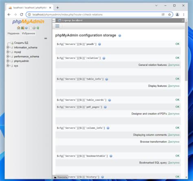Collapse the navigation panel with the left toggle
193x181 pixels.
point(54,20)
